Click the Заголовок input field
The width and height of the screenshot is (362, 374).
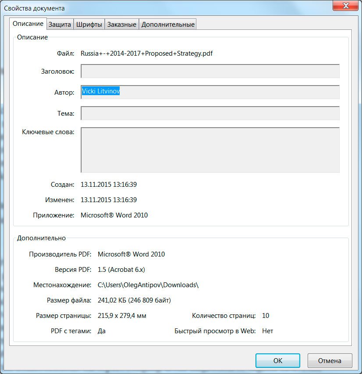point(210,71)
